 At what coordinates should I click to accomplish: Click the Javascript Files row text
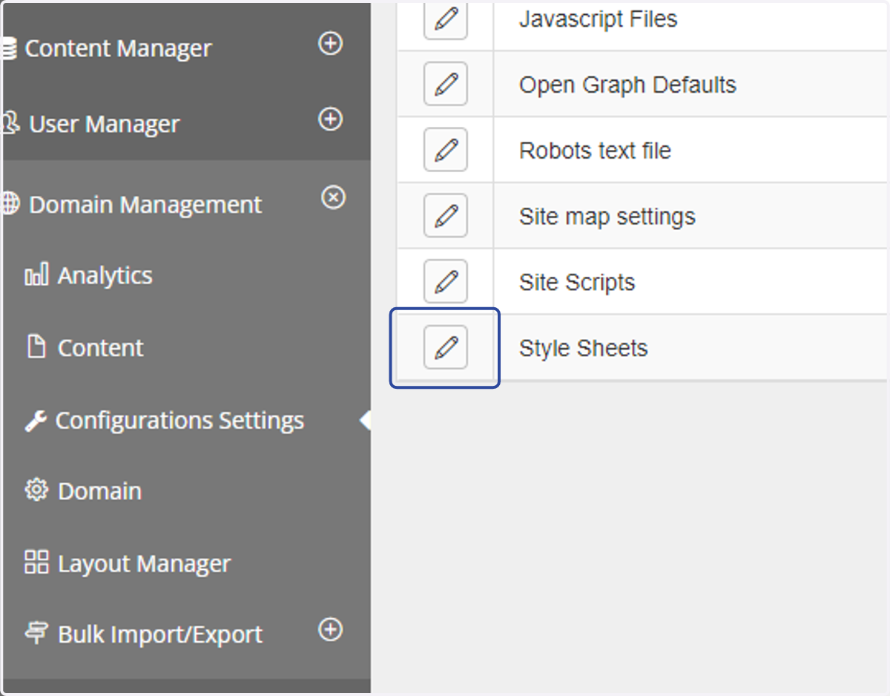(599, 19)
